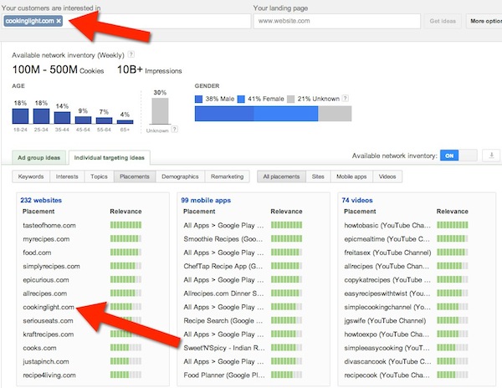
Task: Select the Remarketing filter tab
Action: [x=227, y=176]
